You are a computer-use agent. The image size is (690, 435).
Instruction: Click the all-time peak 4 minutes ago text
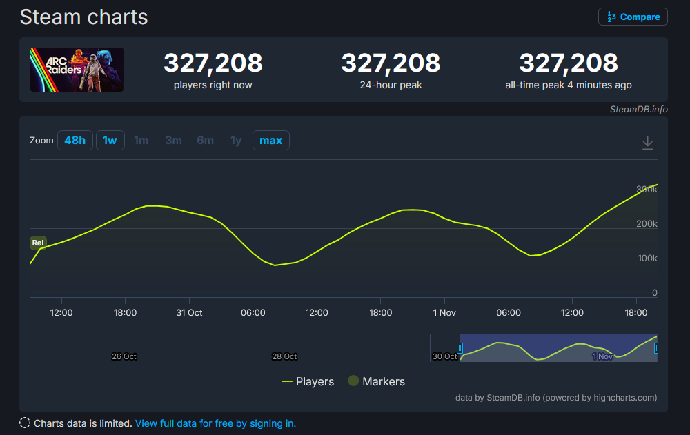click(568, 85)
